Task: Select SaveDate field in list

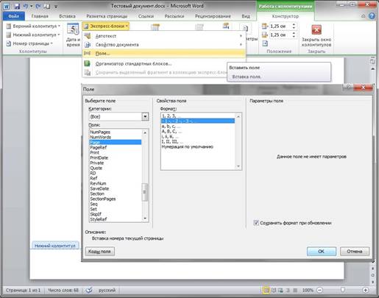Action: click(115, 188)
